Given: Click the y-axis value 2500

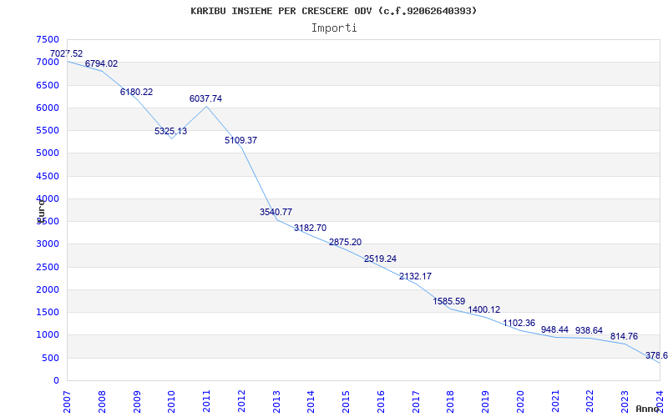Looking at the screenshot, I should coord(48,267).
